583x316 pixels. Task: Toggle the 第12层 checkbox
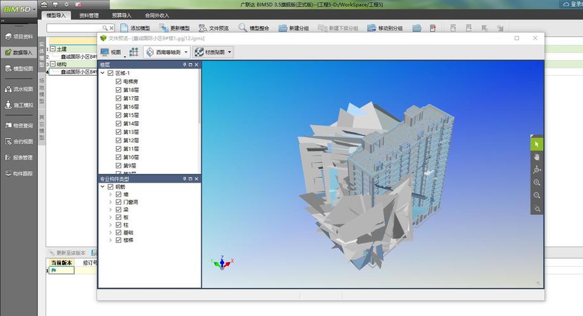(x=118, y=140)
